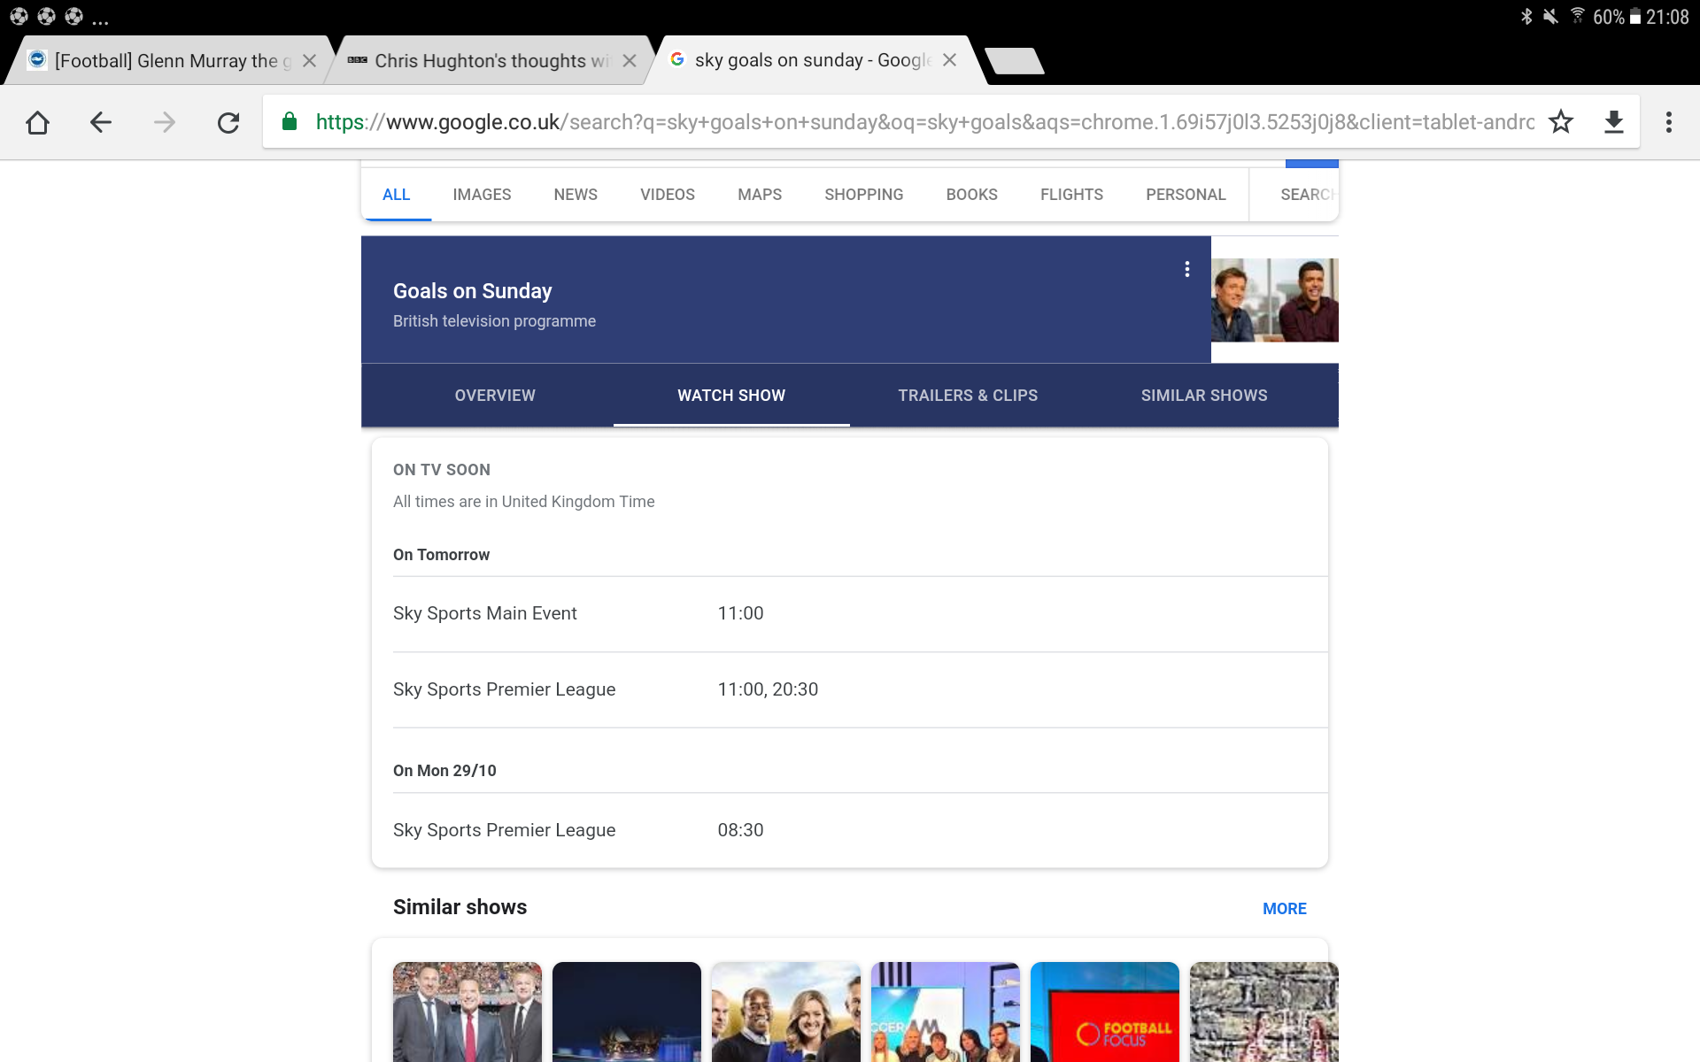Viewport: 1700px width, 1062px height.
Task: Tap the battery 60% indicator
Action: tap(1617, 17)
